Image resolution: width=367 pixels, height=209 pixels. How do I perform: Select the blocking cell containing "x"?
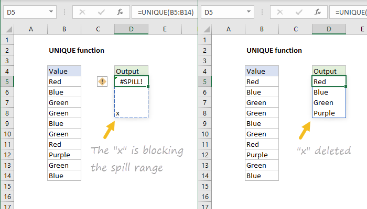click(131, 113)
